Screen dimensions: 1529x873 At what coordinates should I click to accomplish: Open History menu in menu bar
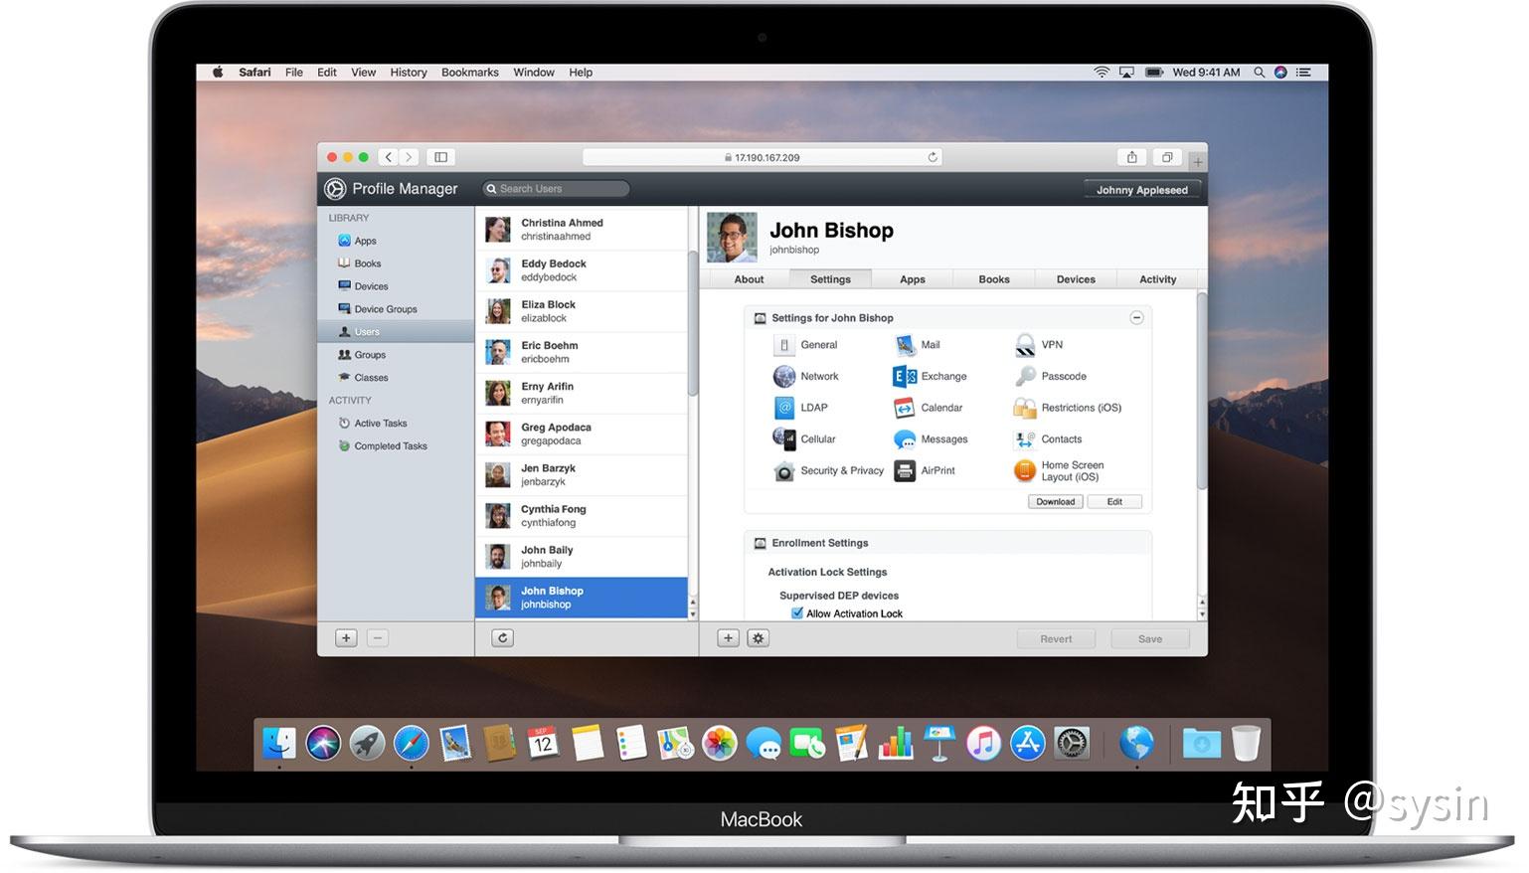(409, 73)
